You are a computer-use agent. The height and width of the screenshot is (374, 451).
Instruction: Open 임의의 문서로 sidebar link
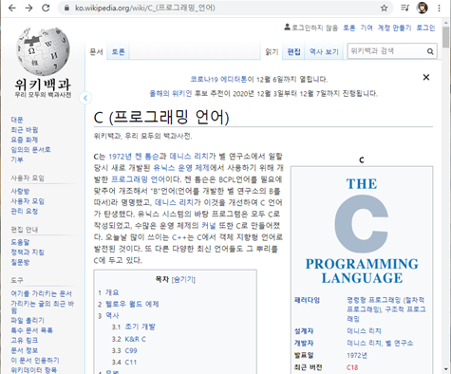[30, 149]
